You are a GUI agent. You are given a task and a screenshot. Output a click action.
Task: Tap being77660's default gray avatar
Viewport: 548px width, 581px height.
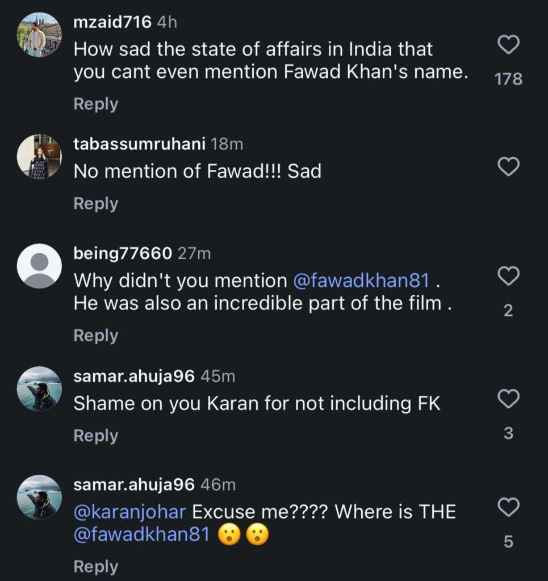tap(39, 266)
